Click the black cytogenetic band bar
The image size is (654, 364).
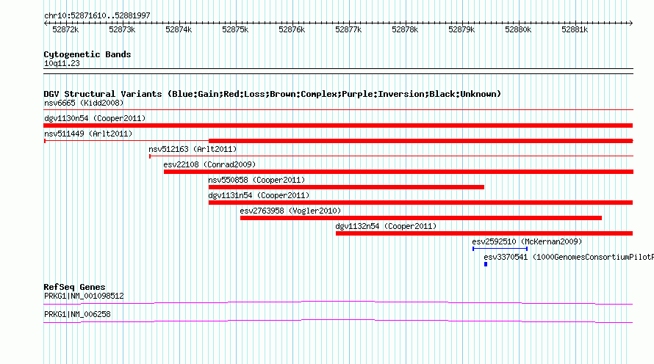click(338, 71)
